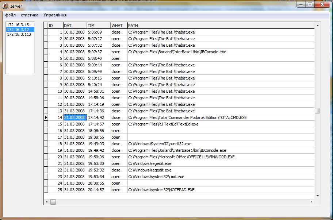Click time cell 5:06:09

[x=99, y=32]
